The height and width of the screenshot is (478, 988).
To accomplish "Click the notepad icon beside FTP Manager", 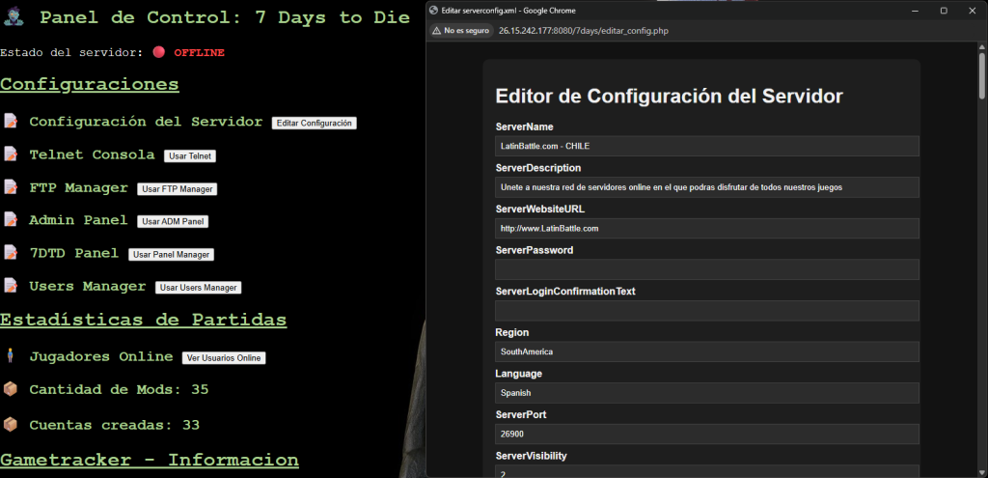I will pyautogui.click(x=11, y=187).
